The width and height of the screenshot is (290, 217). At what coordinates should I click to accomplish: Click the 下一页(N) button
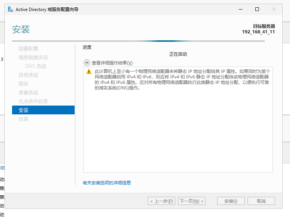point(192,201)
